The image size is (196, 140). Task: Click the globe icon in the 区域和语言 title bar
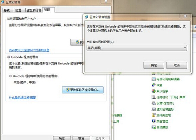coord(2,2)
